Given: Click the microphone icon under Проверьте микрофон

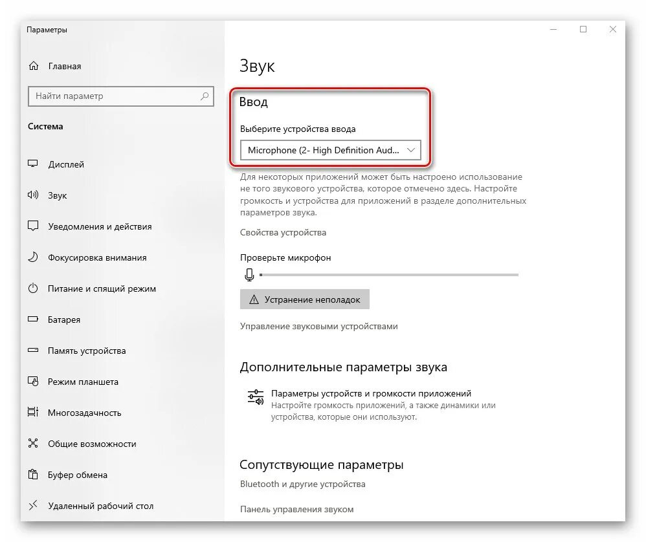Looking at the screenshot, I should tap(249, 274).
